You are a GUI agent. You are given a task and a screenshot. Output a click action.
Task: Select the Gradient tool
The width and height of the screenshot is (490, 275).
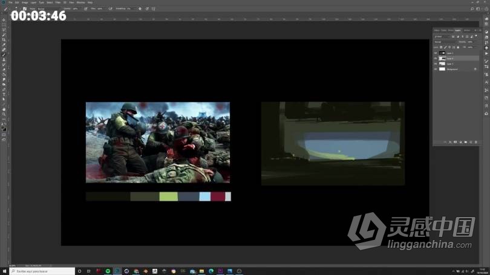4,74
